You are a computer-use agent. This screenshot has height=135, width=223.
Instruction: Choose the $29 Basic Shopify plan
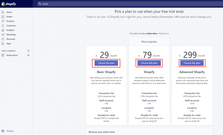click(x=106, y=63)
